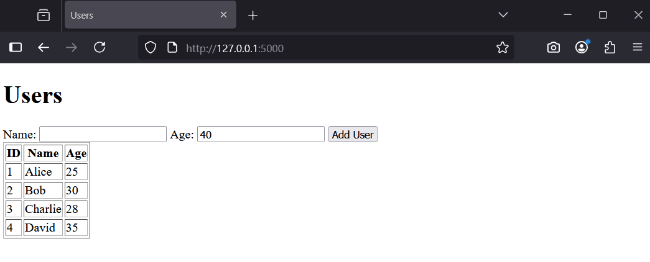
Task: Go back to the previous page
Action: click(x=44, y=47)
